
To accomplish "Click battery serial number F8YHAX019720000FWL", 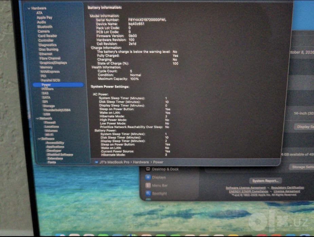I will tap(147, 20).
